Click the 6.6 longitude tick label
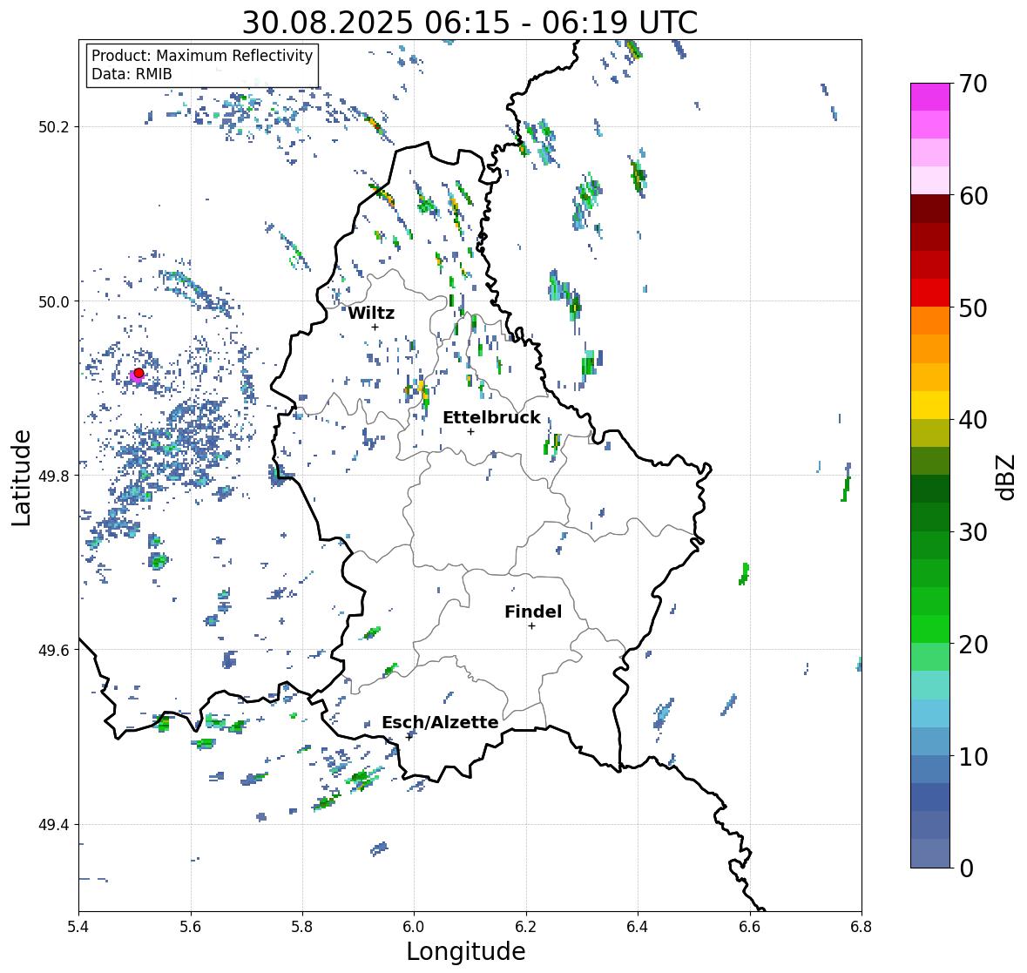 [x=750, y=927]
